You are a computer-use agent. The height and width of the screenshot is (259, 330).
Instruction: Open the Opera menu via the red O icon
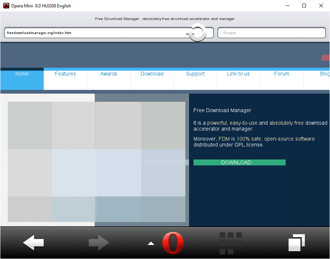(x=173, y=243)
